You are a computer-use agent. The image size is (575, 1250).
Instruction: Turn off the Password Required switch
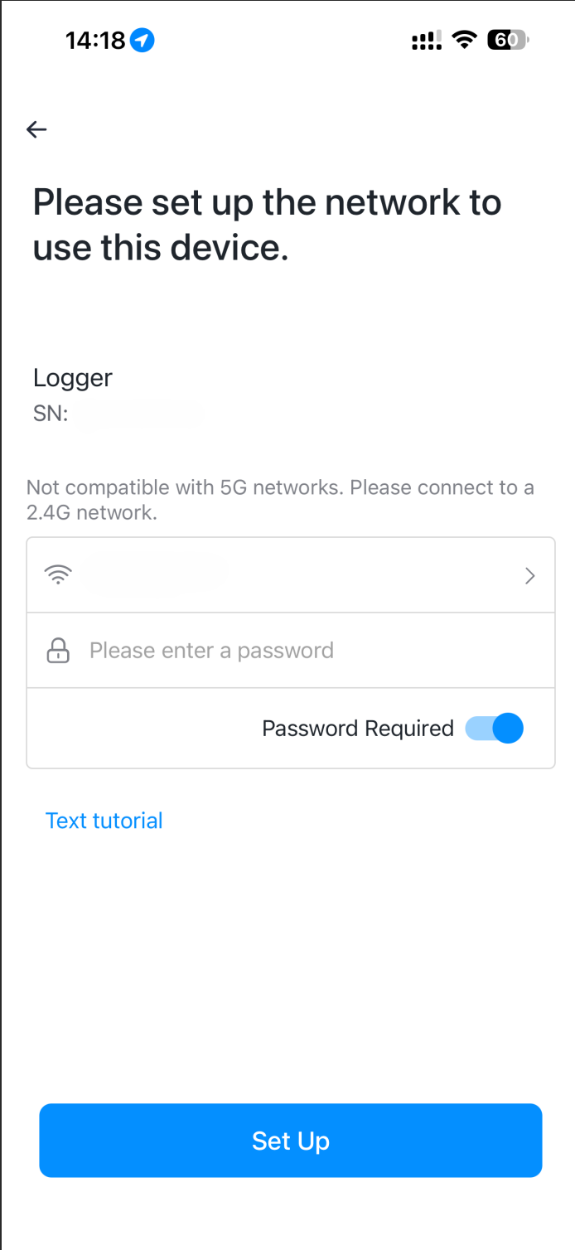tap(495, 729)
